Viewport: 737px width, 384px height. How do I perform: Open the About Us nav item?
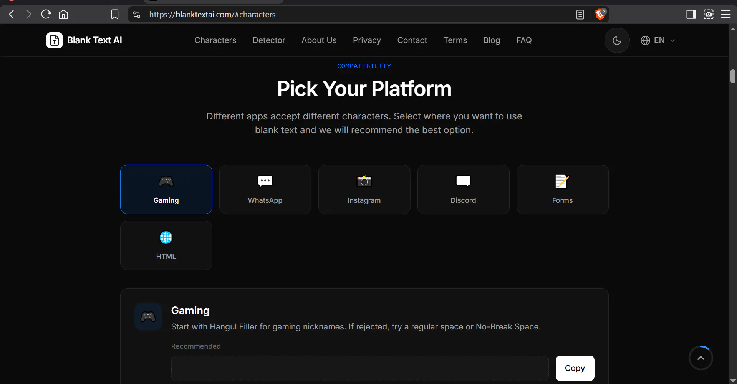click(x=319, y=40)
